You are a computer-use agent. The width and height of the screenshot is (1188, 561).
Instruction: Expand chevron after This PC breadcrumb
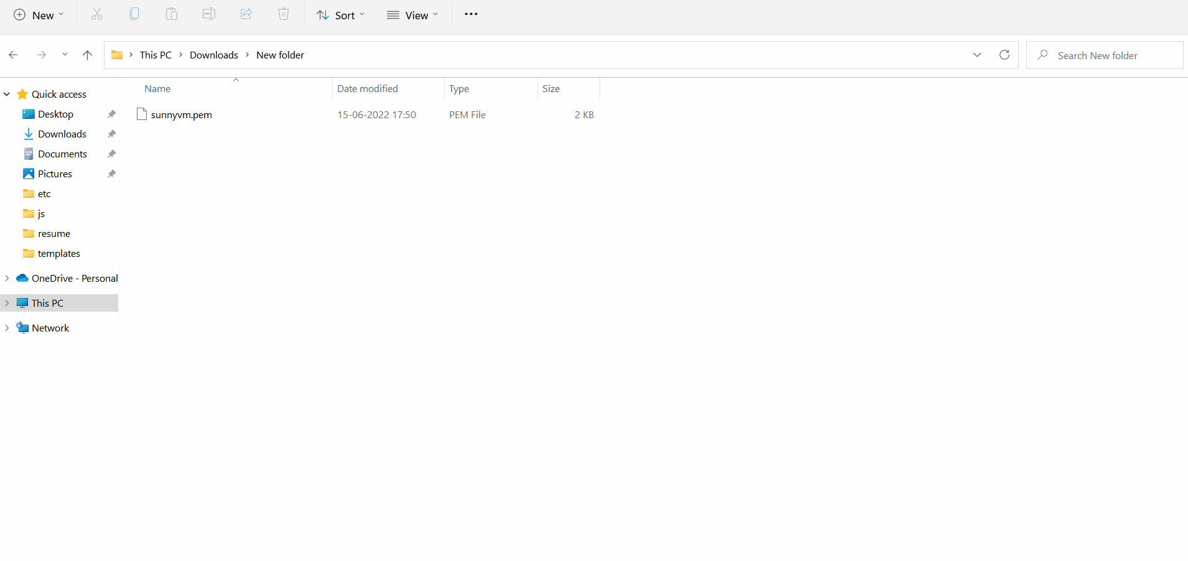(181, 55)
